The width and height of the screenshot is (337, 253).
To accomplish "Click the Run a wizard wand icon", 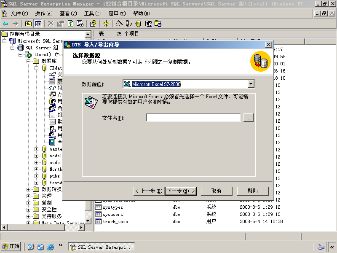I will pyautogui.click(x=119, y=24).
